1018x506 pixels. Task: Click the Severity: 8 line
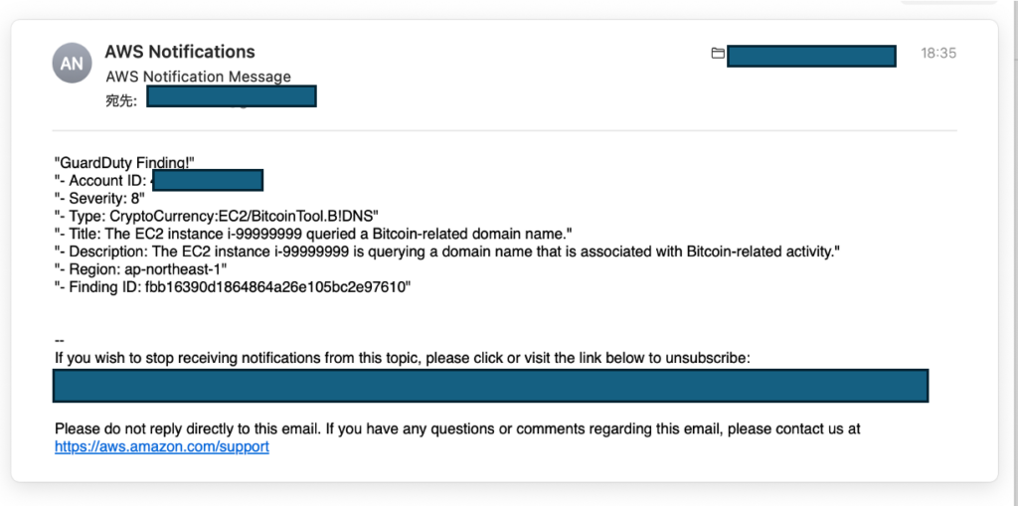coord(103,199)
